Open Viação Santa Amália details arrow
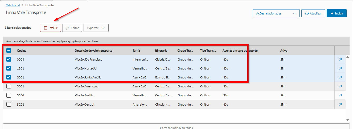The width and height of the screenshot is (353, 129). pyautogui.click(x=340, y=77)
